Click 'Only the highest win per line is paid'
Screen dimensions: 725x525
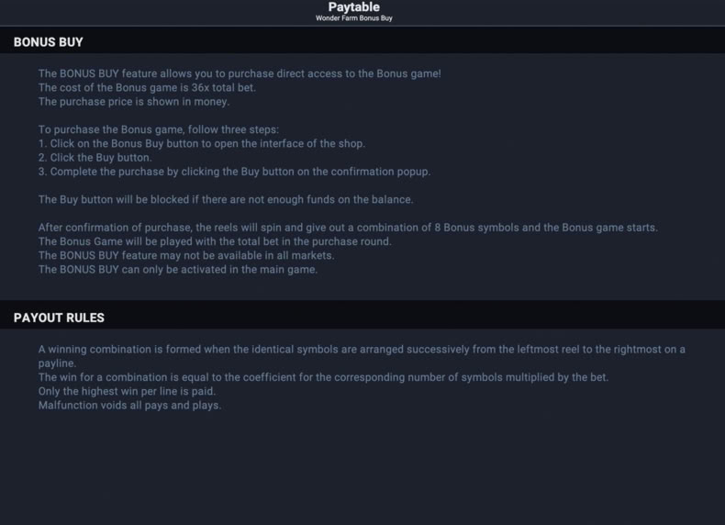[x=127, y=391]
